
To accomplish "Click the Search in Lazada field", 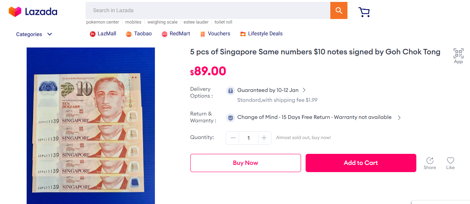I will [207, 10].
